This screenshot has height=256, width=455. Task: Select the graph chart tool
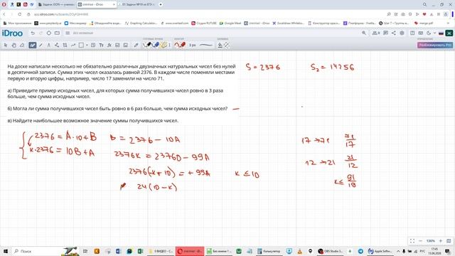click(x=73, y=45)
